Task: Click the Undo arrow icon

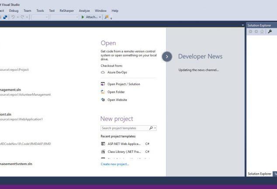Action: (13, 17)
